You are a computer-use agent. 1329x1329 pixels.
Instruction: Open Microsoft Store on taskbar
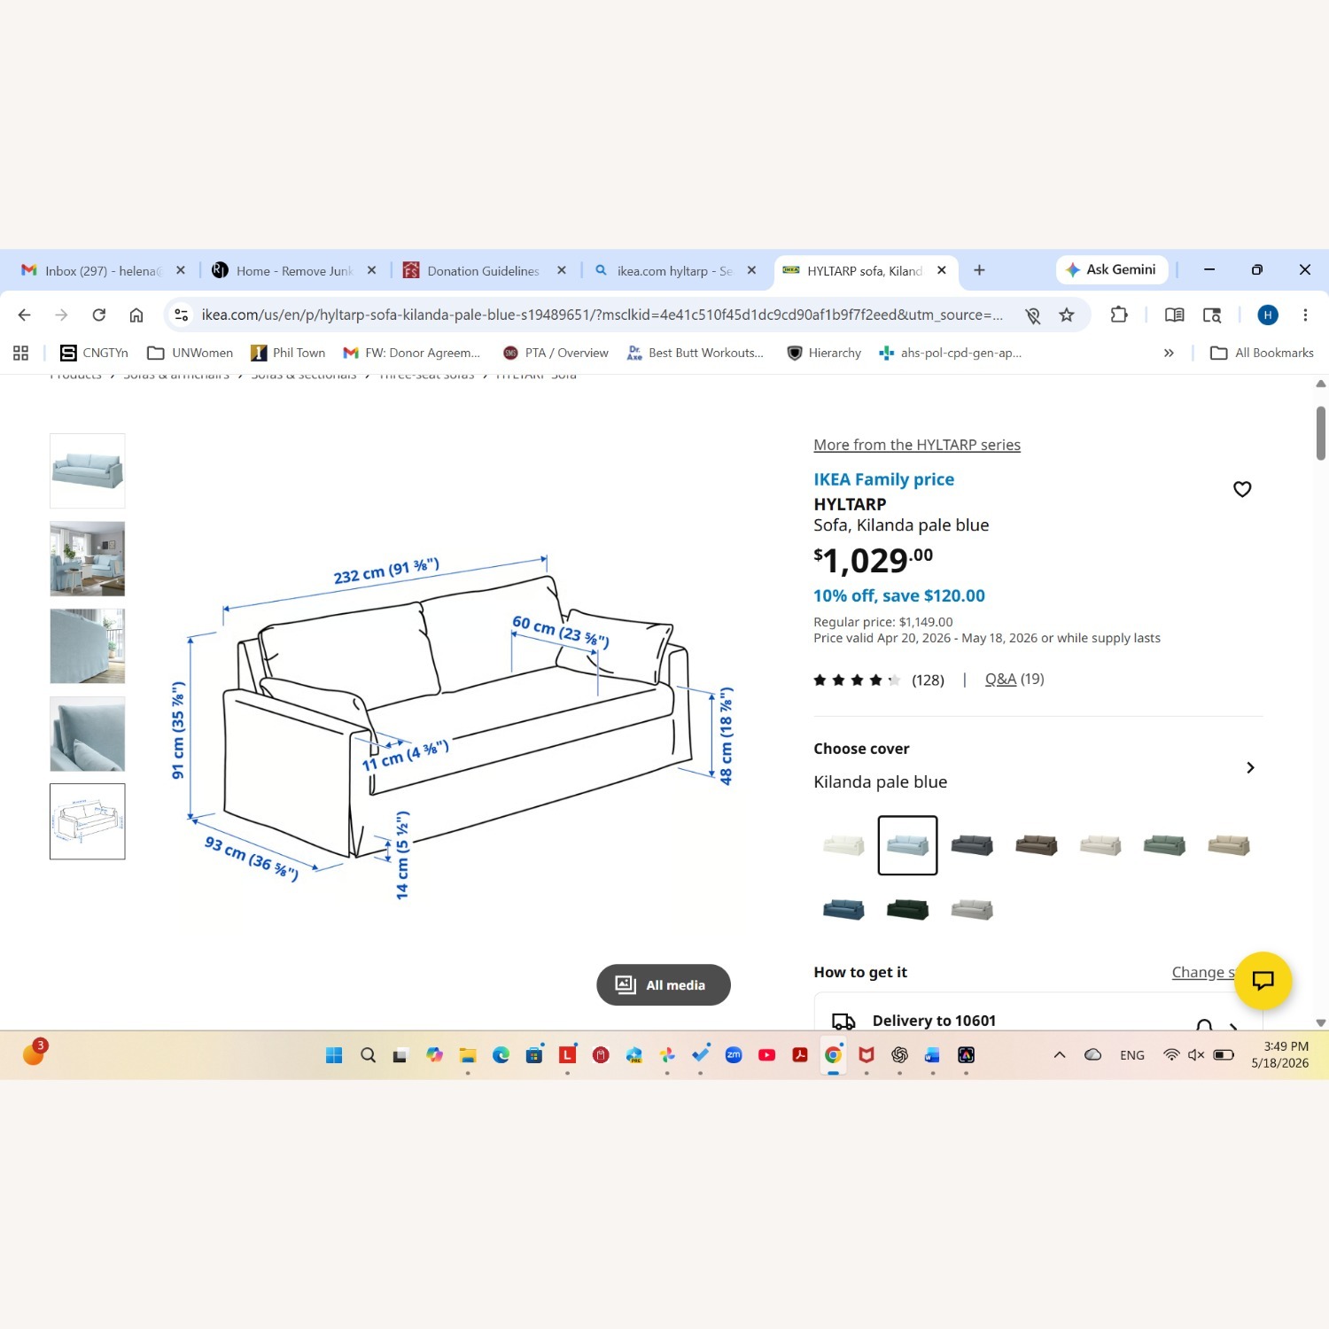pos(534,1054)
